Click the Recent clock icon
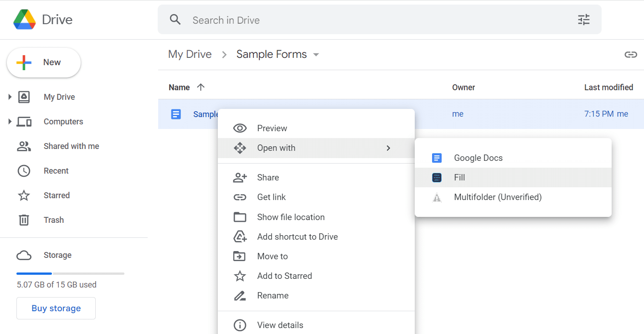This screenshot has height=334, width=644. click(x=24, y=171)
